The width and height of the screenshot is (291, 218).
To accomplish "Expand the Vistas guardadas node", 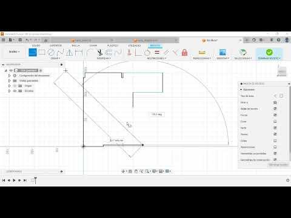I will click(x=9, y=81).
